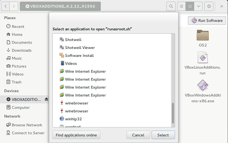Select the first winebrowser entry
The image size is (228, 143).
click(112, 103)
